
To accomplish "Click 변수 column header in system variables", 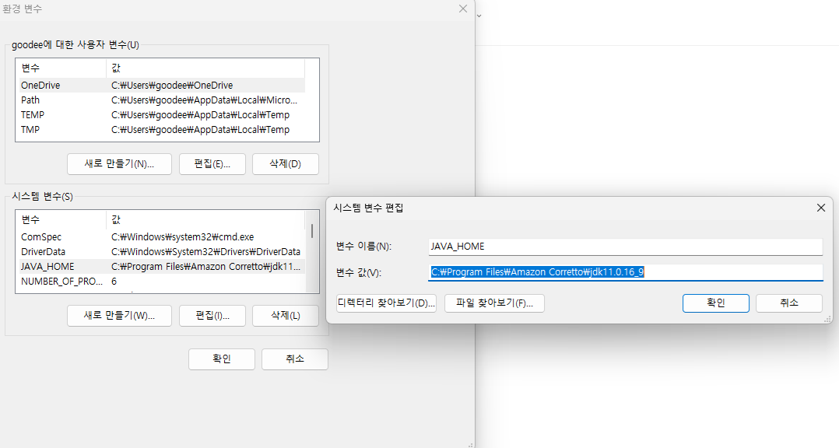I will [62, 220].
